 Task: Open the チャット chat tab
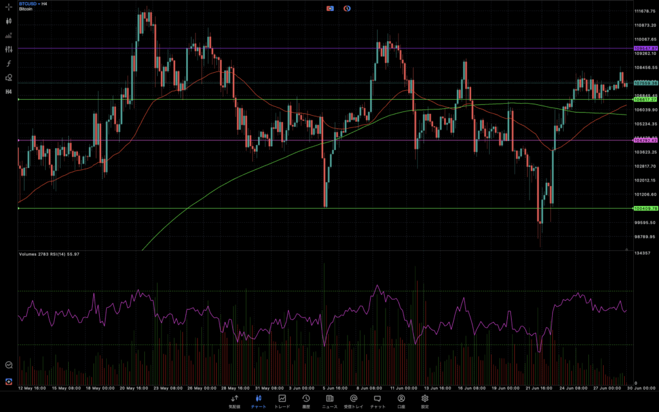[x=377, y=402]
